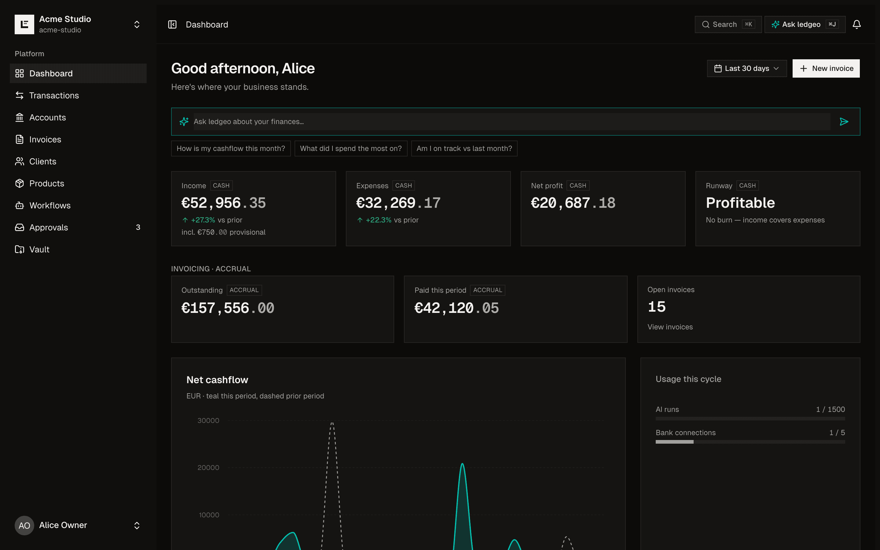
Task: Click the outstanding value €157,556.00
Action: pyautogui.click(x=228, y=308)
